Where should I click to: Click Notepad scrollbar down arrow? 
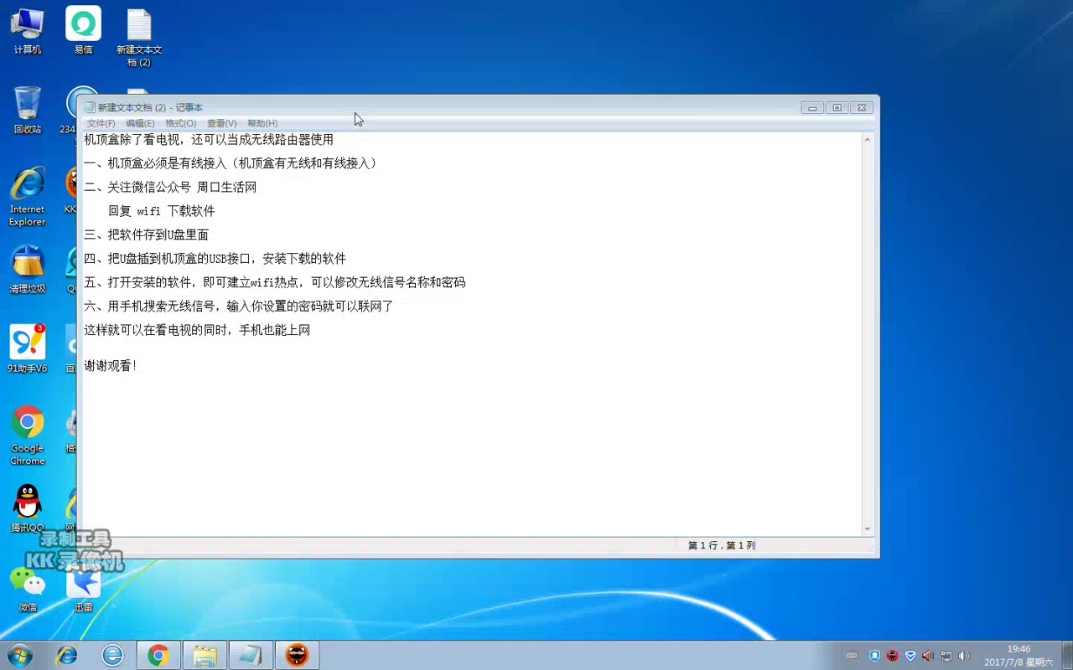pos(867,528)
